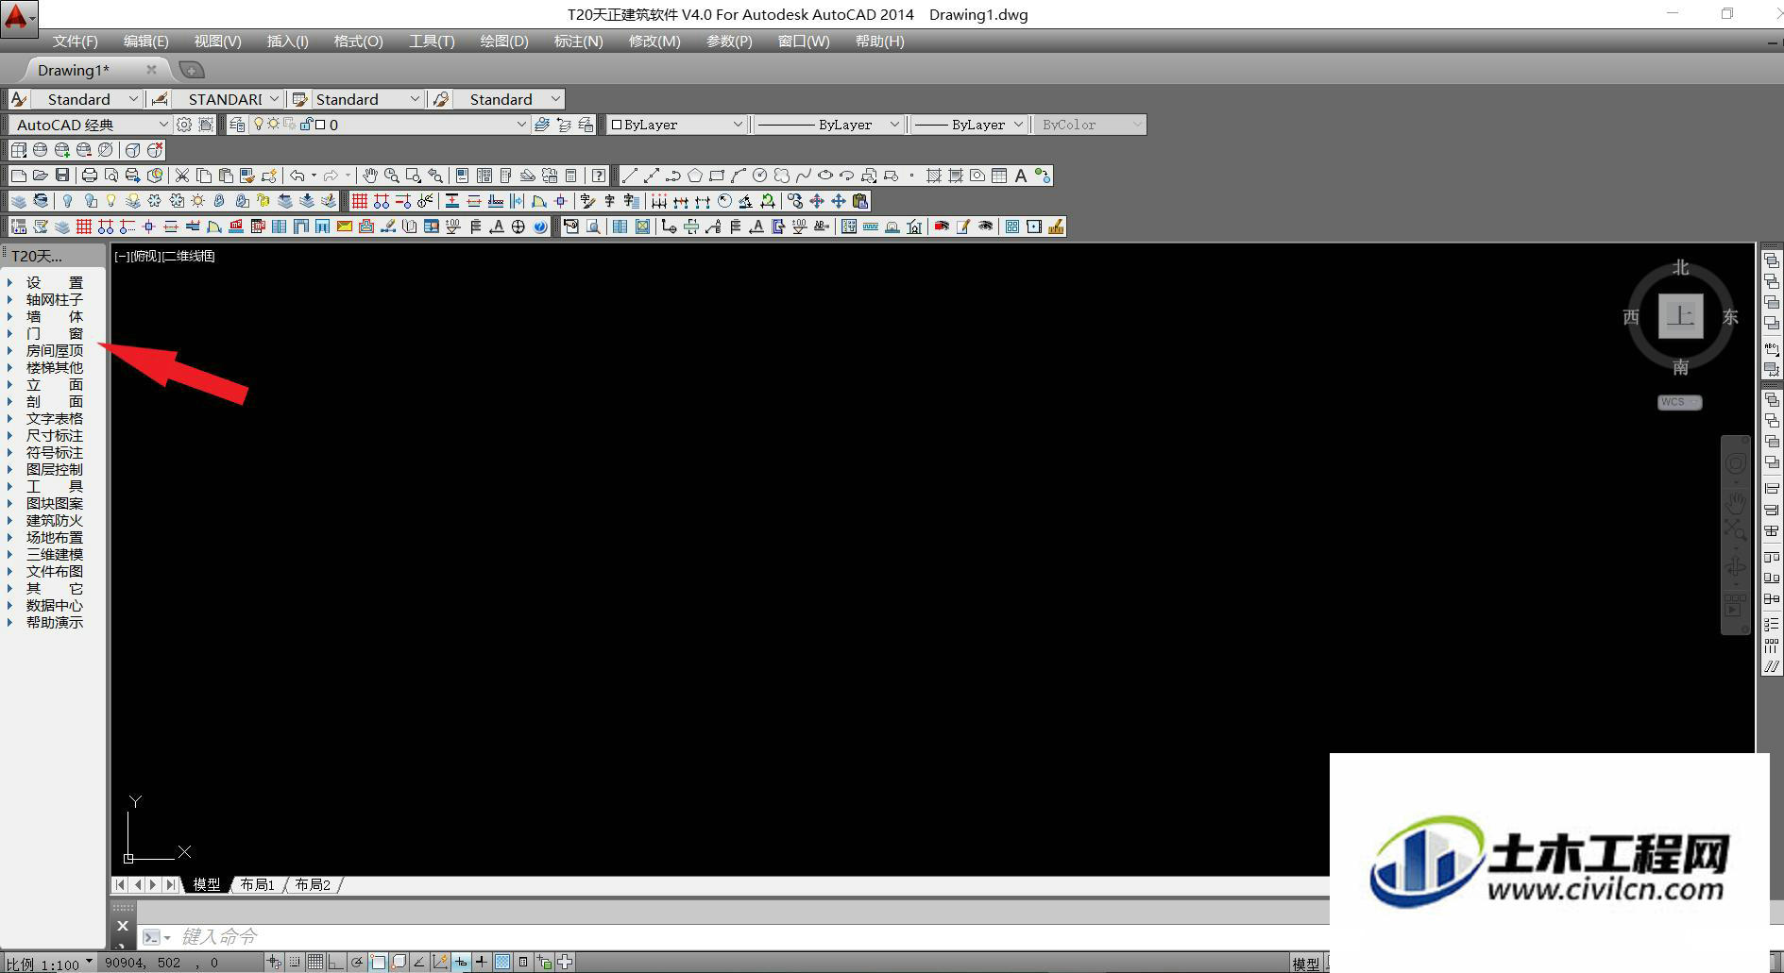Click the new drawing tab plus button

coord(191,70)
